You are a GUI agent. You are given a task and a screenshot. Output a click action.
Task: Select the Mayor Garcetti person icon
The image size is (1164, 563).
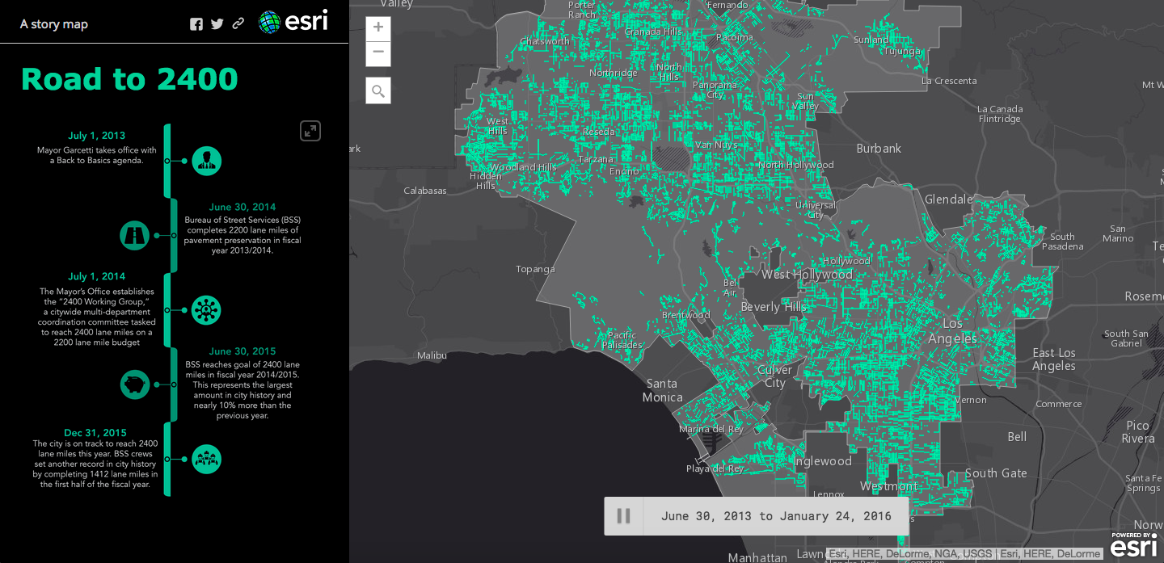207,161
